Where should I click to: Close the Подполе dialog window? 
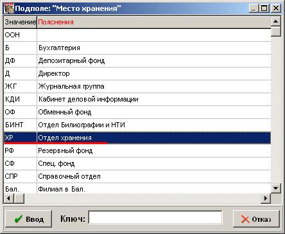(276, 8)
